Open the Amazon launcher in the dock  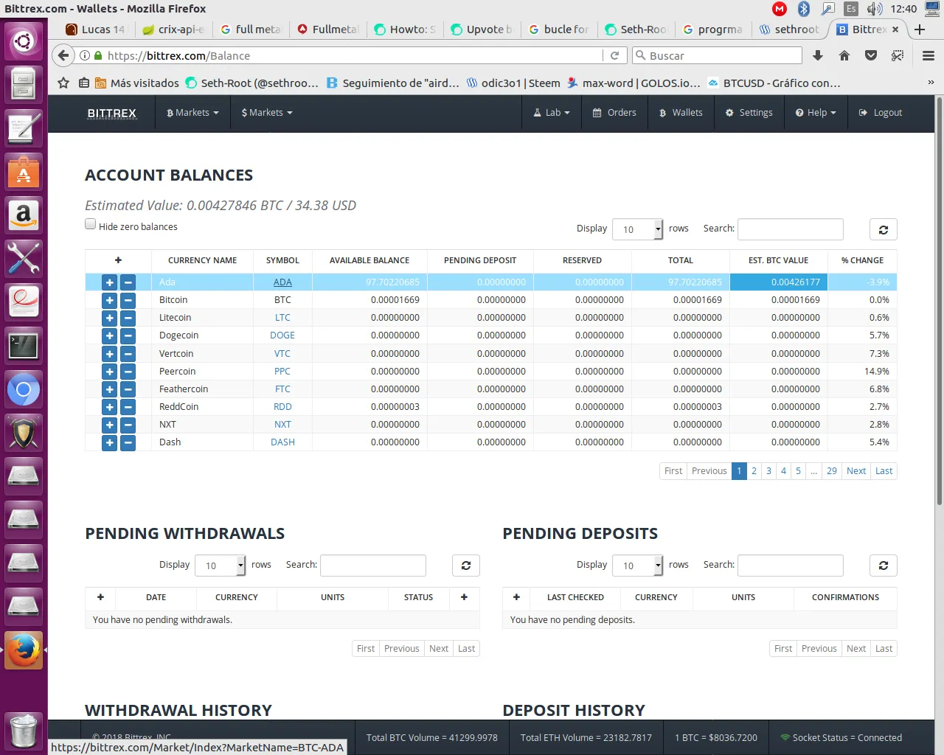pos(24,215)
